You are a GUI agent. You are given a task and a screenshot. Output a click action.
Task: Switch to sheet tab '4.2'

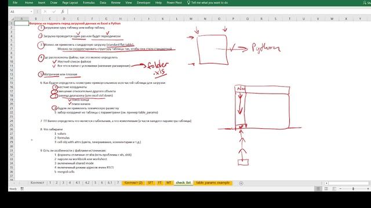click(87, 183)
